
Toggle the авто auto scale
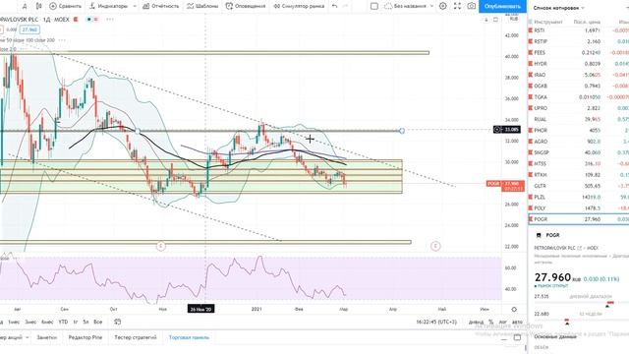pyautogui.click(x=518, y=322)
